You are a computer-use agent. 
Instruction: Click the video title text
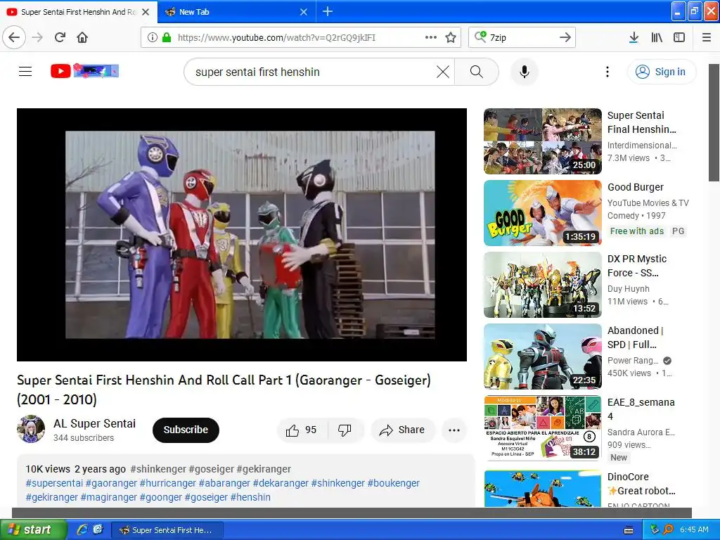point(224,390)
